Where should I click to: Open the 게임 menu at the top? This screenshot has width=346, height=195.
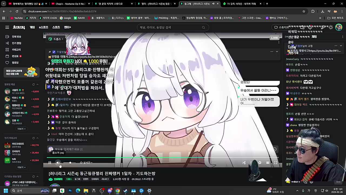(x=32, y=27)
